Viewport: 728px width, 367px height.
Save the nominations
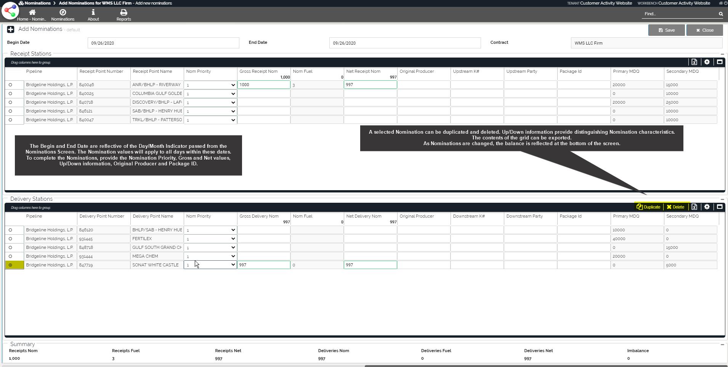[666, 30]
